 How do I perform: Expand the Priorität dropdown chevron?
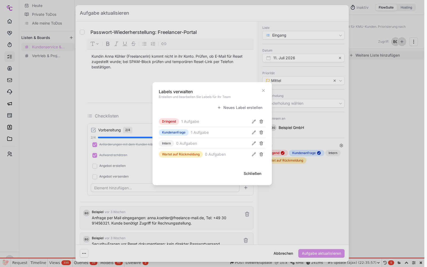[341, 81]
